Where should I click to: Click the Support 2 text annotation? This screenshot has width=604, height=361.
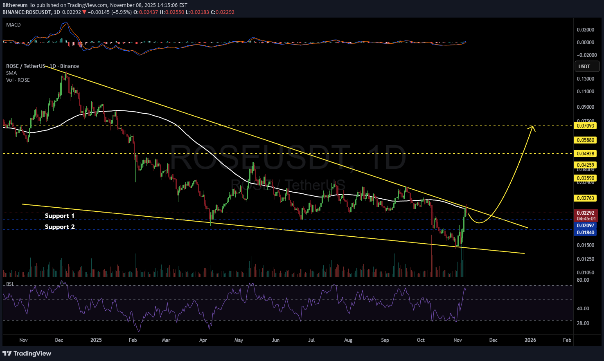click(x=59, y=227)
